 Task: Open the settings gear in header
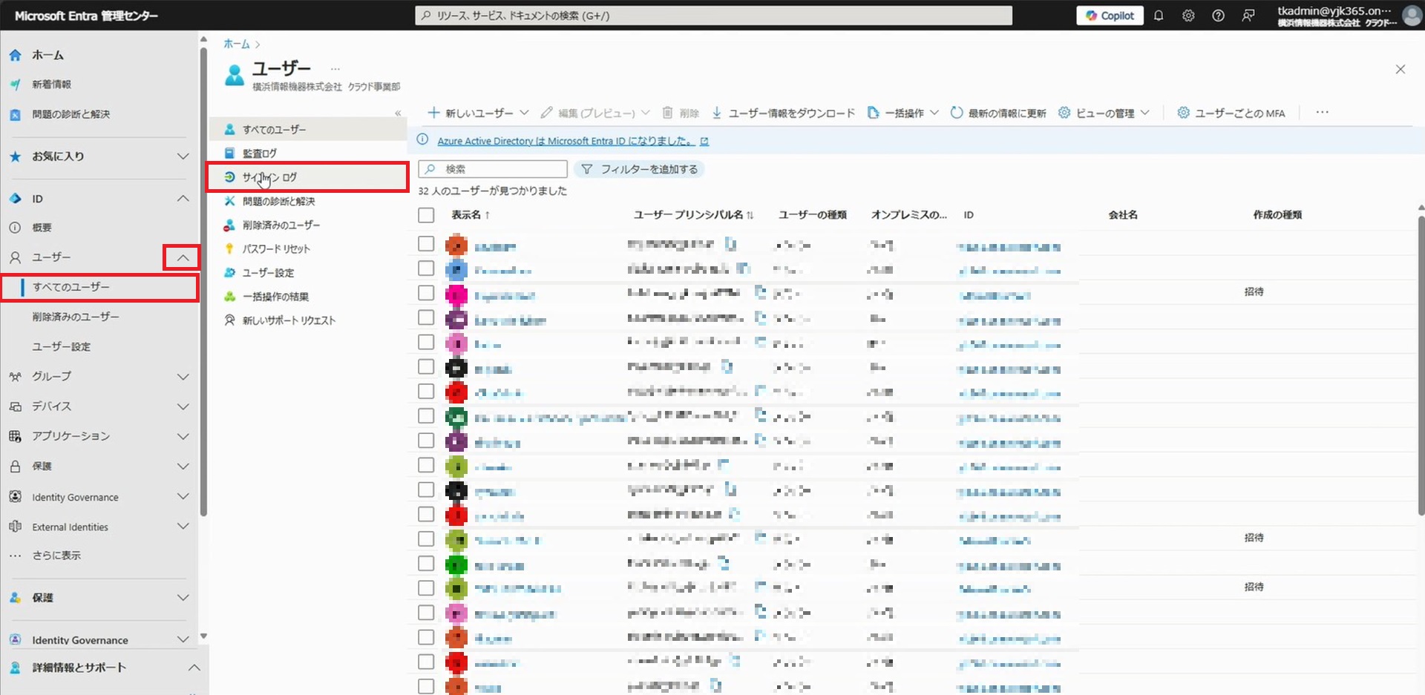point(1188,16)
